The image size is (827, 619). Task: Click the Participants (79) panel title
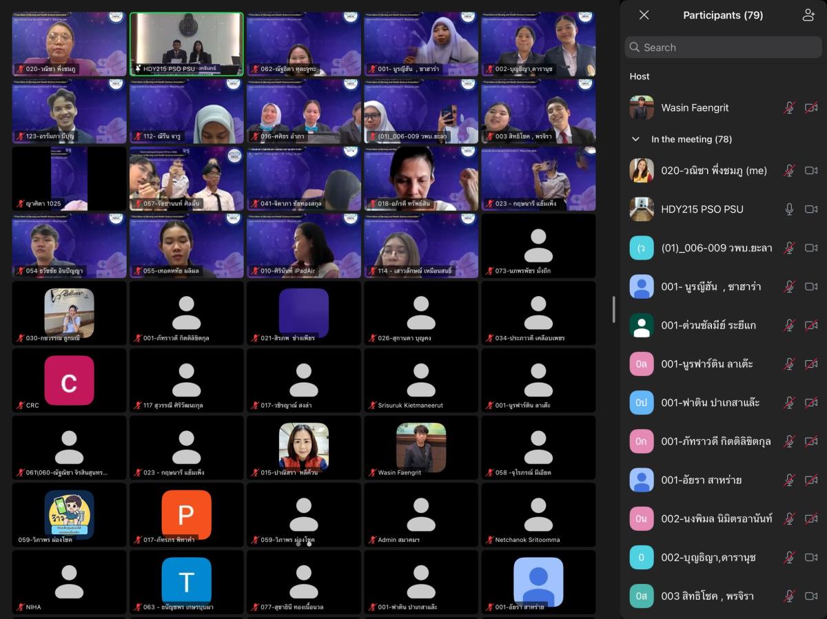coord(723,15)
